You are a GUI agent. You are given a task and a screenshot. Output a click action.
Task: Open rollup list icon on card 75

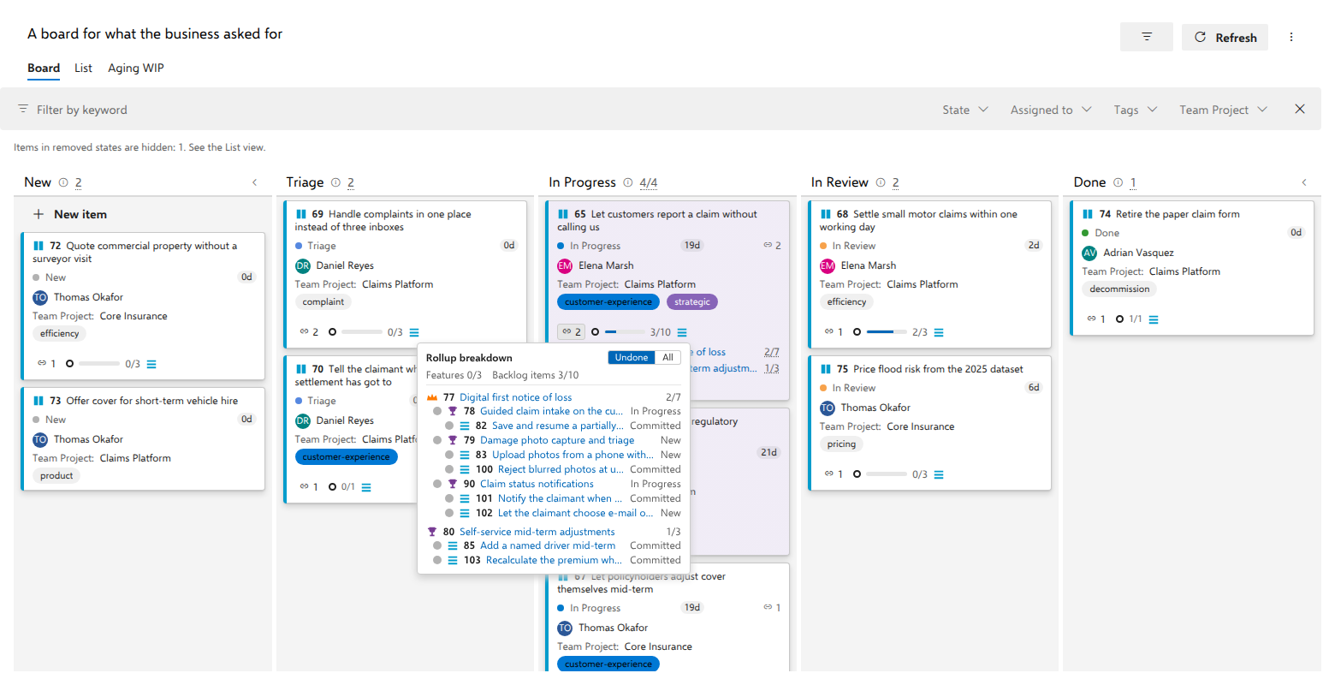coord(939,474)
